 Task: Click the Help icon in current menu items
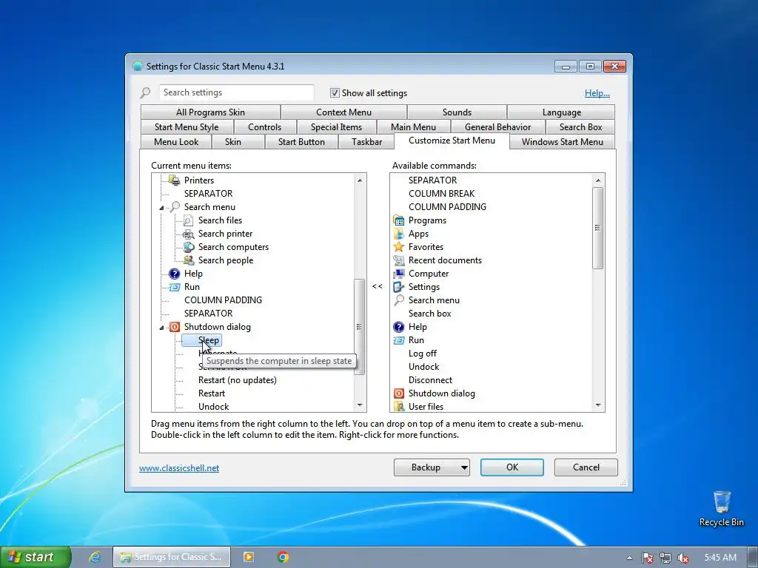click(x=174, y=274)
